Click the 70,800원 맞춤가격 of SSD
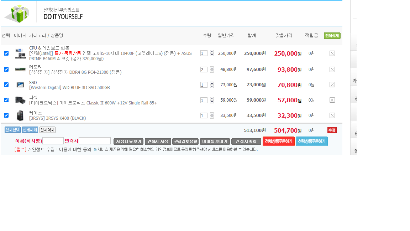This screenshot has width=410, height=231. point(289,85)
